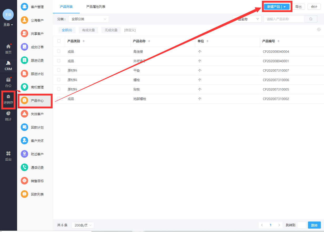Toggle the select-all header checkbox
The image size is (324, 232).
[59, 41]
